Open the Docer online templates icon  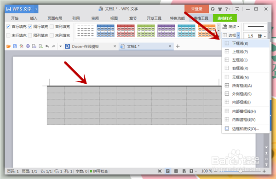pyautogui.click(x=67, y=46)
